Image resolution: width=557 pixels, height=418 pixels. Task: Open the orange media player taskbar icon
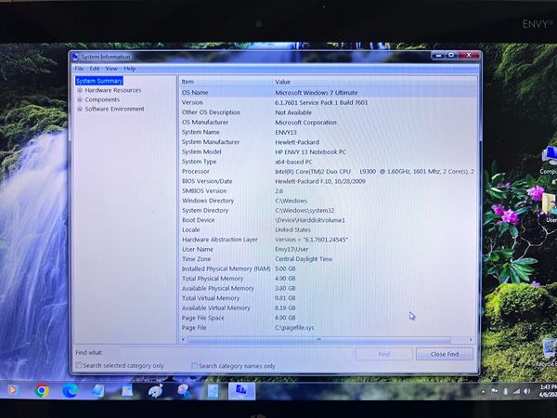click(x=13, y=390)
